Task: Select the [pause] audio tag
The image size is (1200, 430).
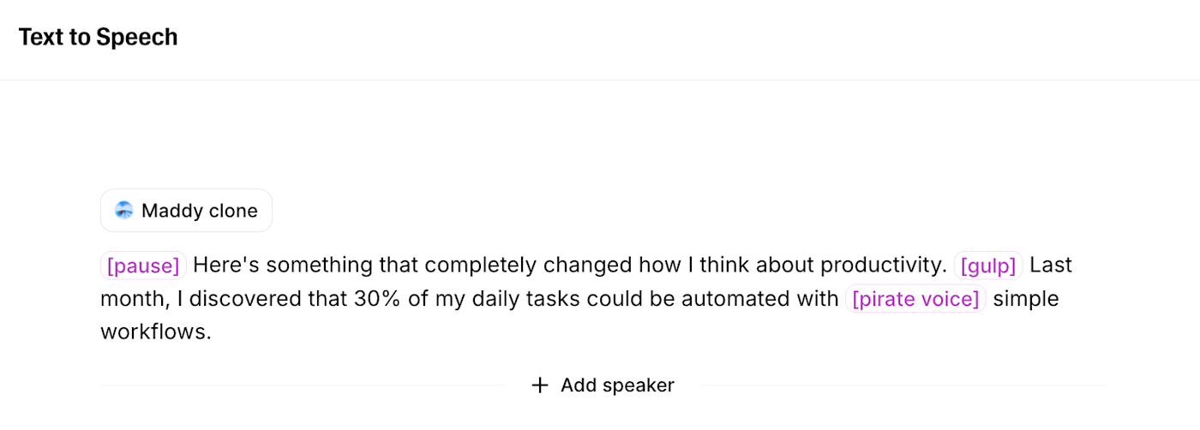Action: [x=143, y=266]
